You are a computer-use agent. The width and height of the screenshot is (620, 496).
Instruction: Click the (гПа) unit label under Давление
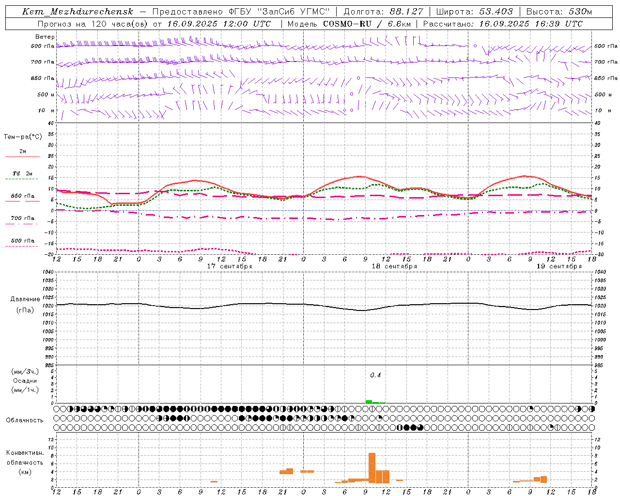point(25,310)
